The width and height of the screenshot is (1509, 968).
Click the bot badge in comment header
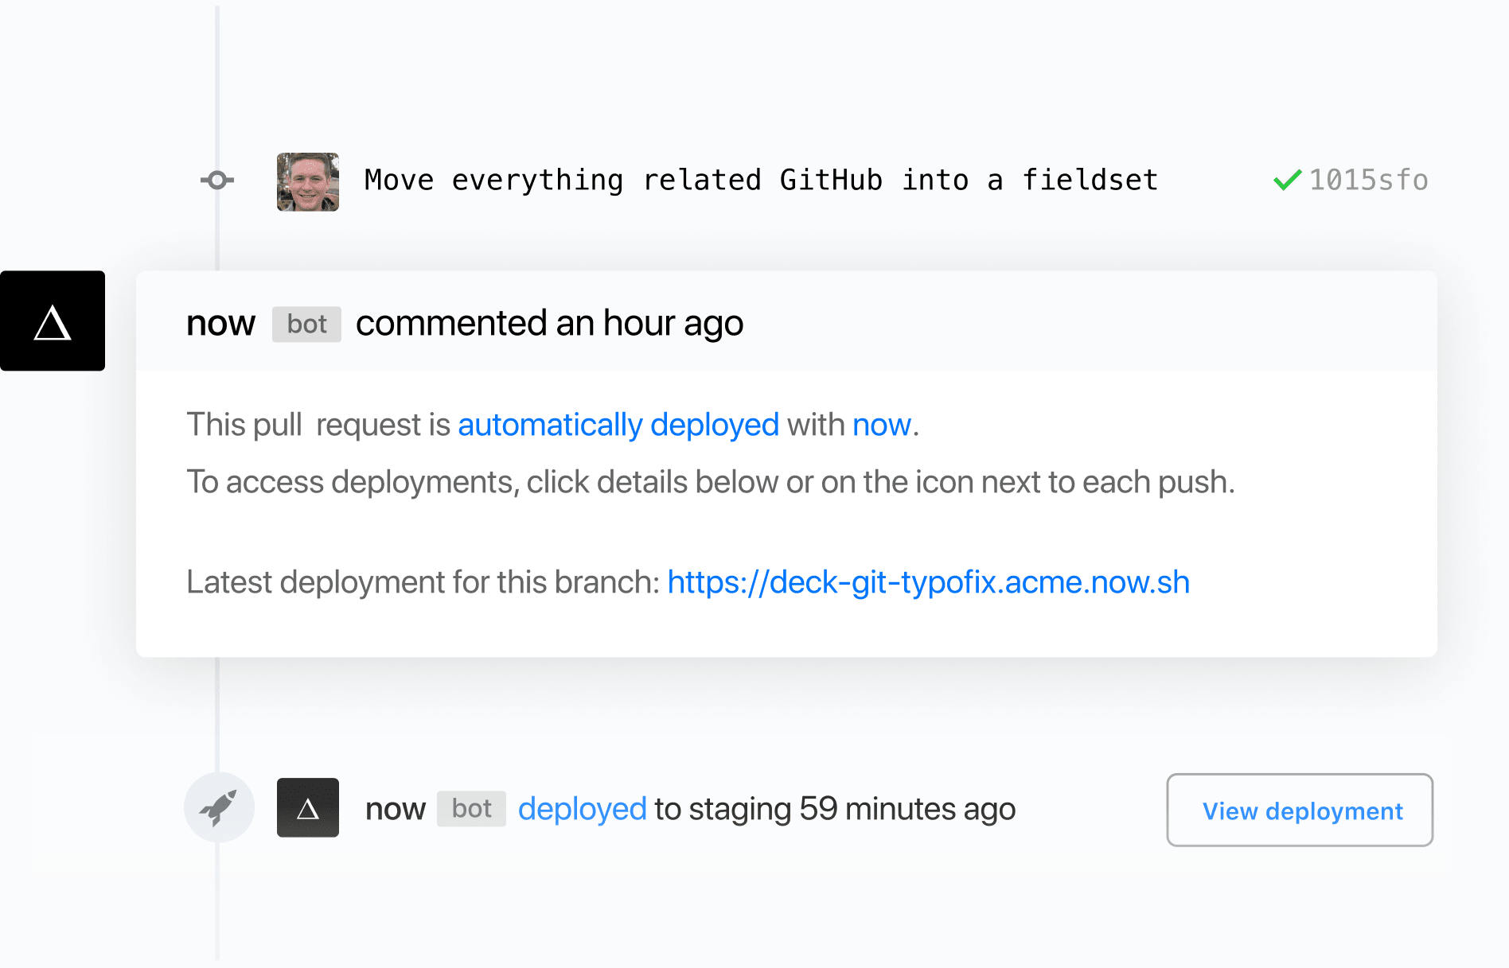(x=306, y=325)
